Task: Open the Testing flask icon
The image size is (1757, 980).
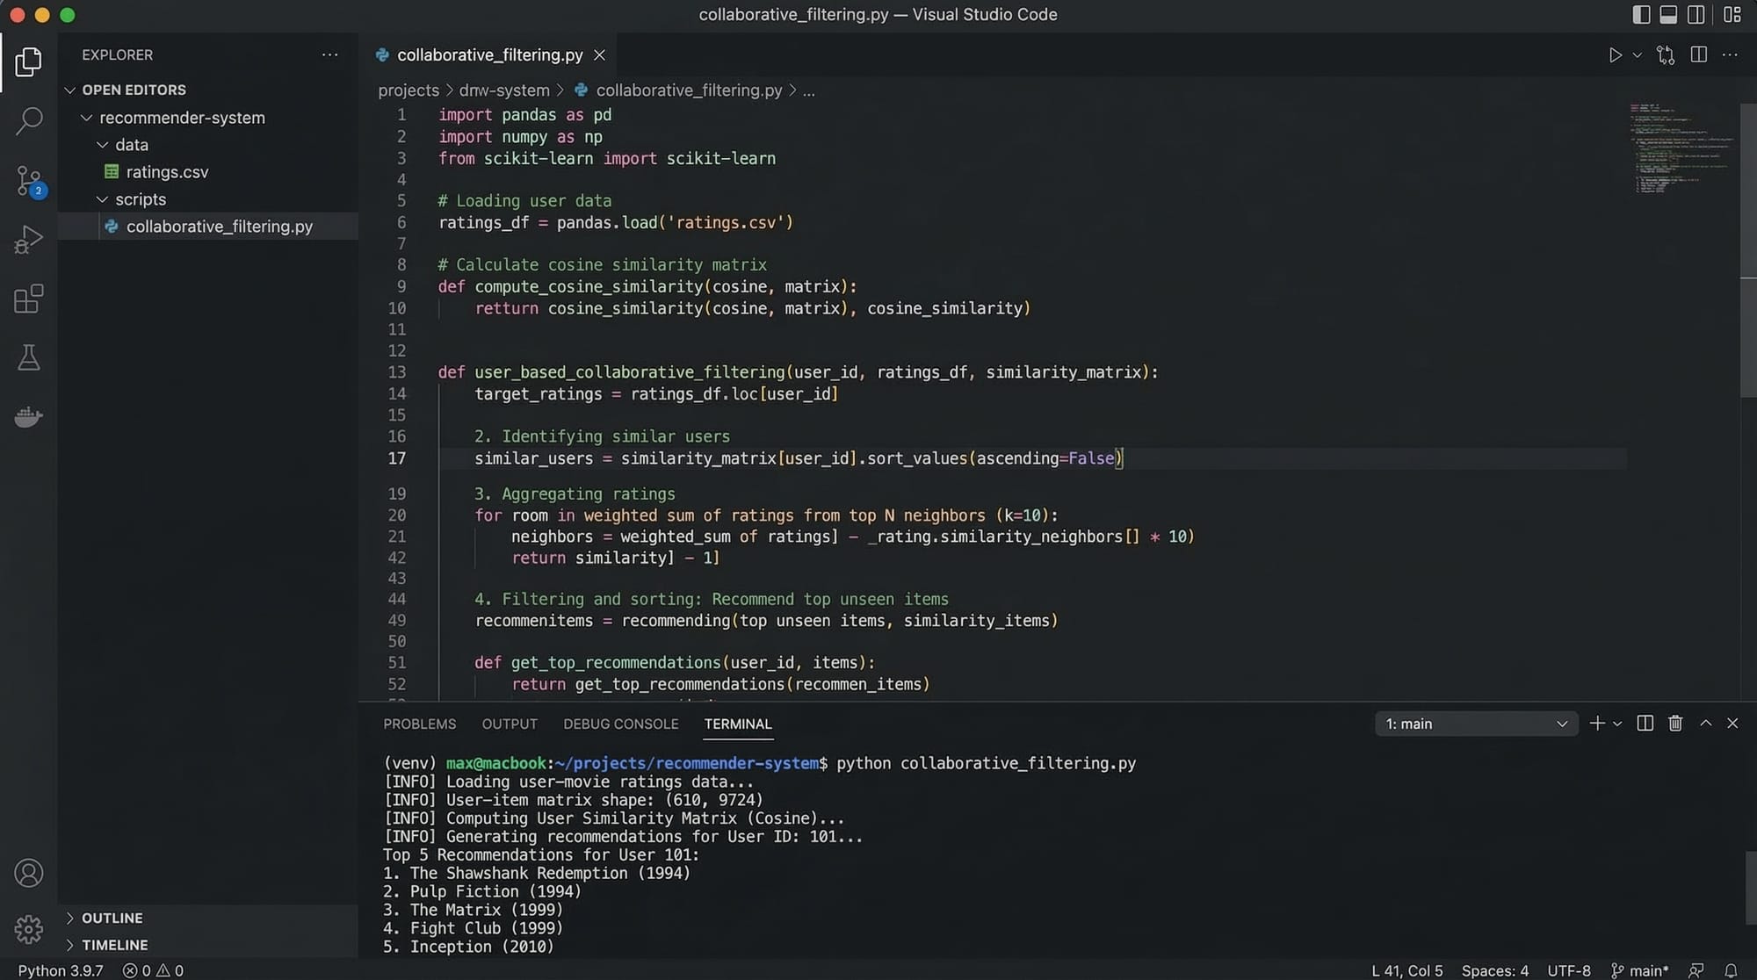Action: pos(29,357)
